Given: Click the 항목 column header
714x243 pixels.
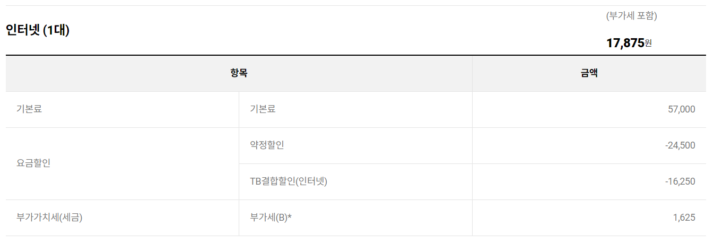Looking at the screenshot, I should (x=239, y=74).
